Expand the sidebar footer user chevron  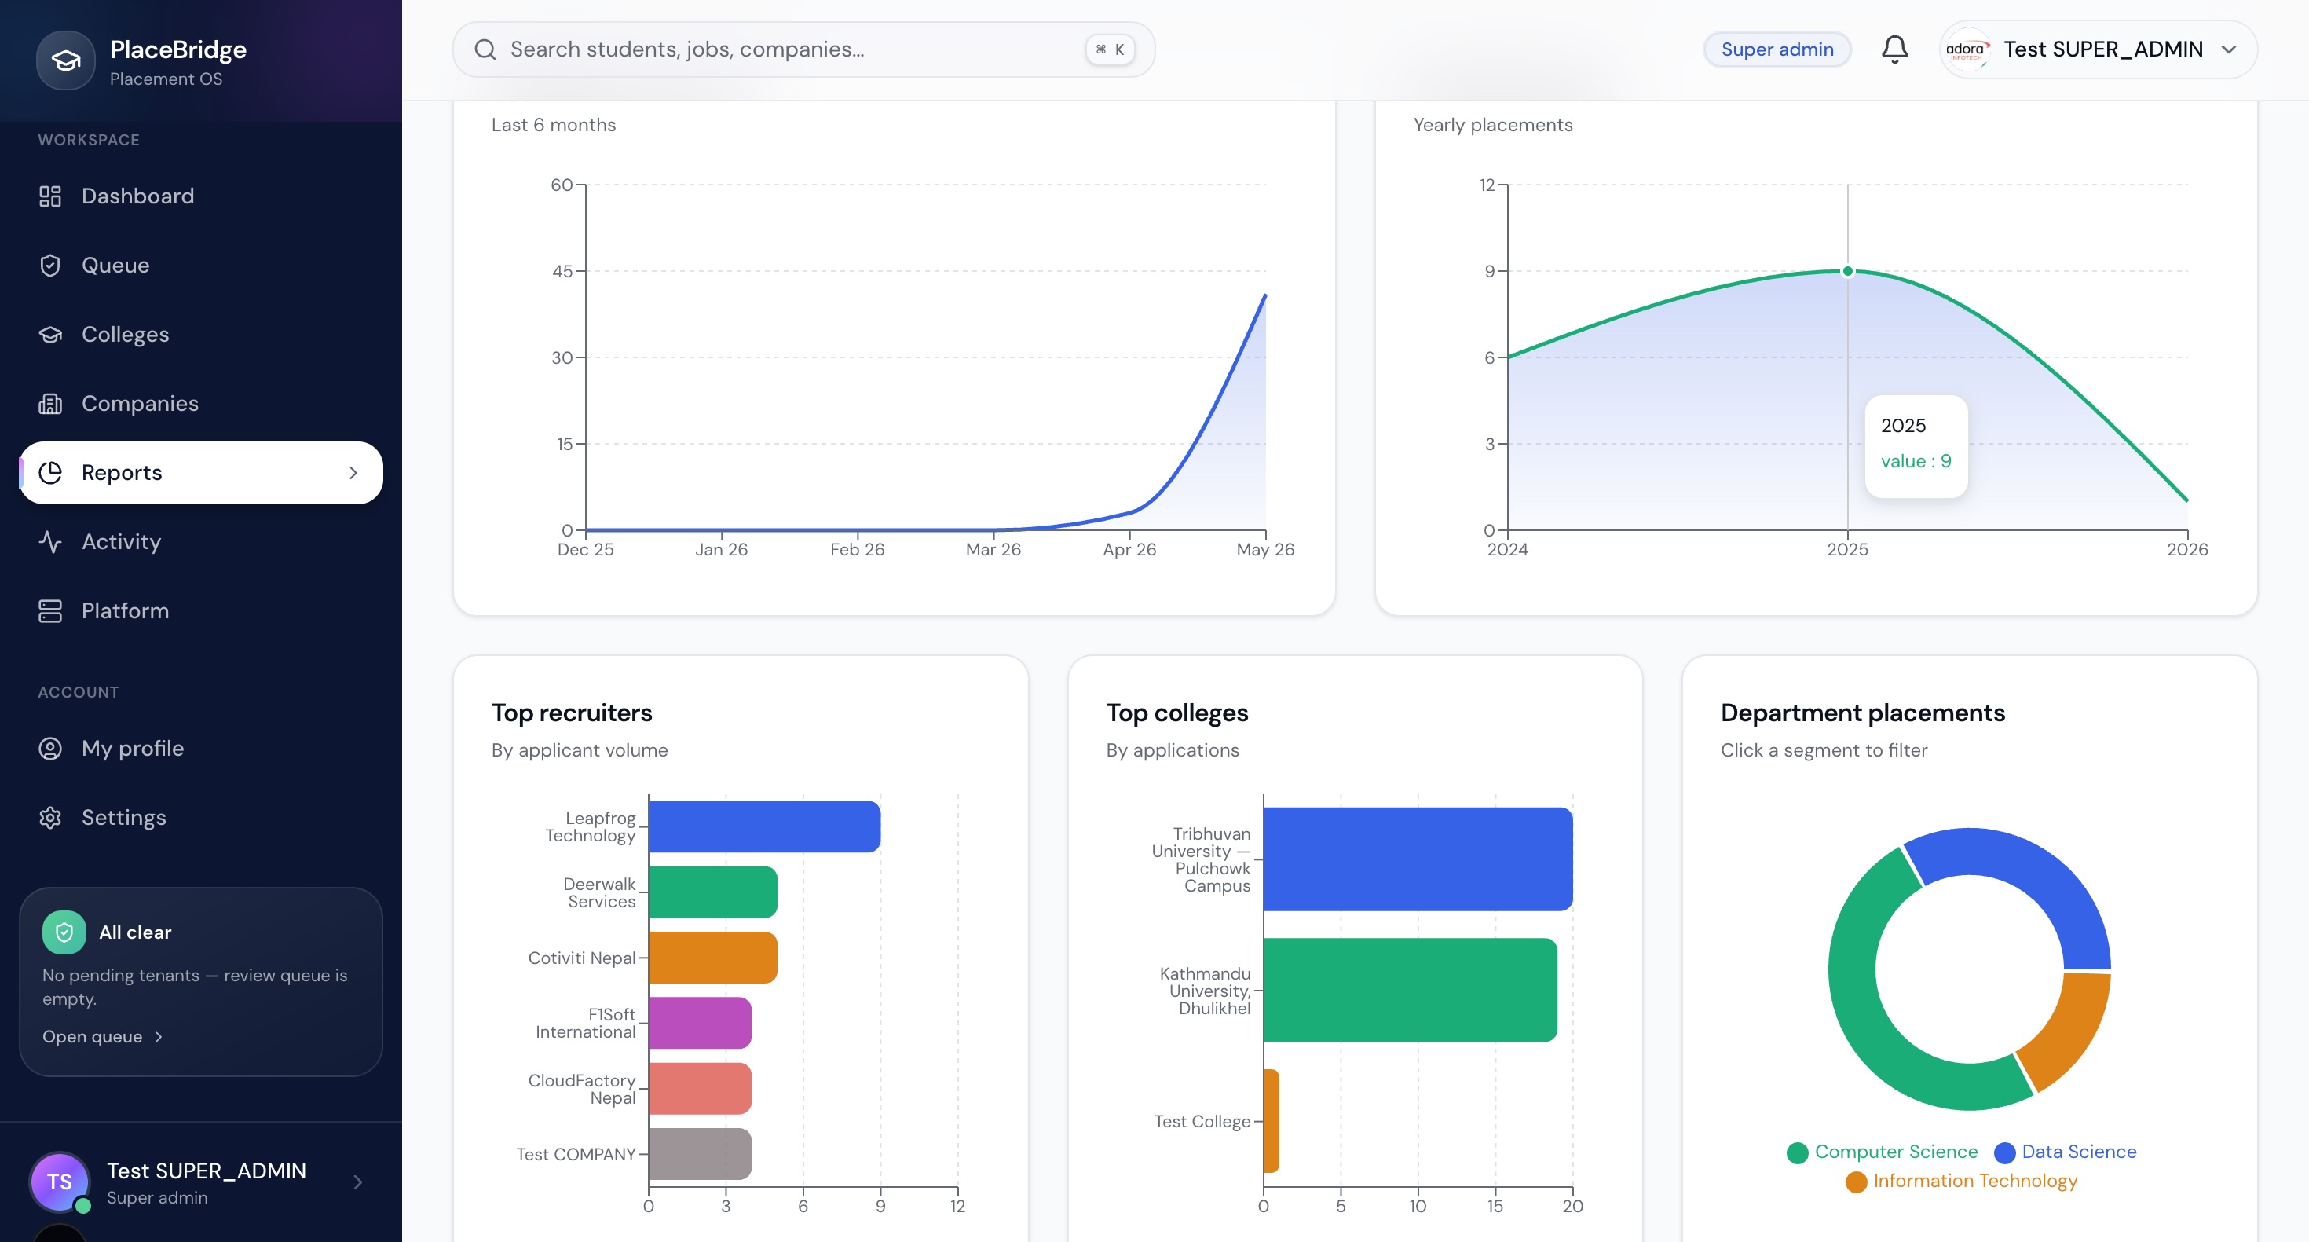pyautogui.click(x=357, y=1182)
